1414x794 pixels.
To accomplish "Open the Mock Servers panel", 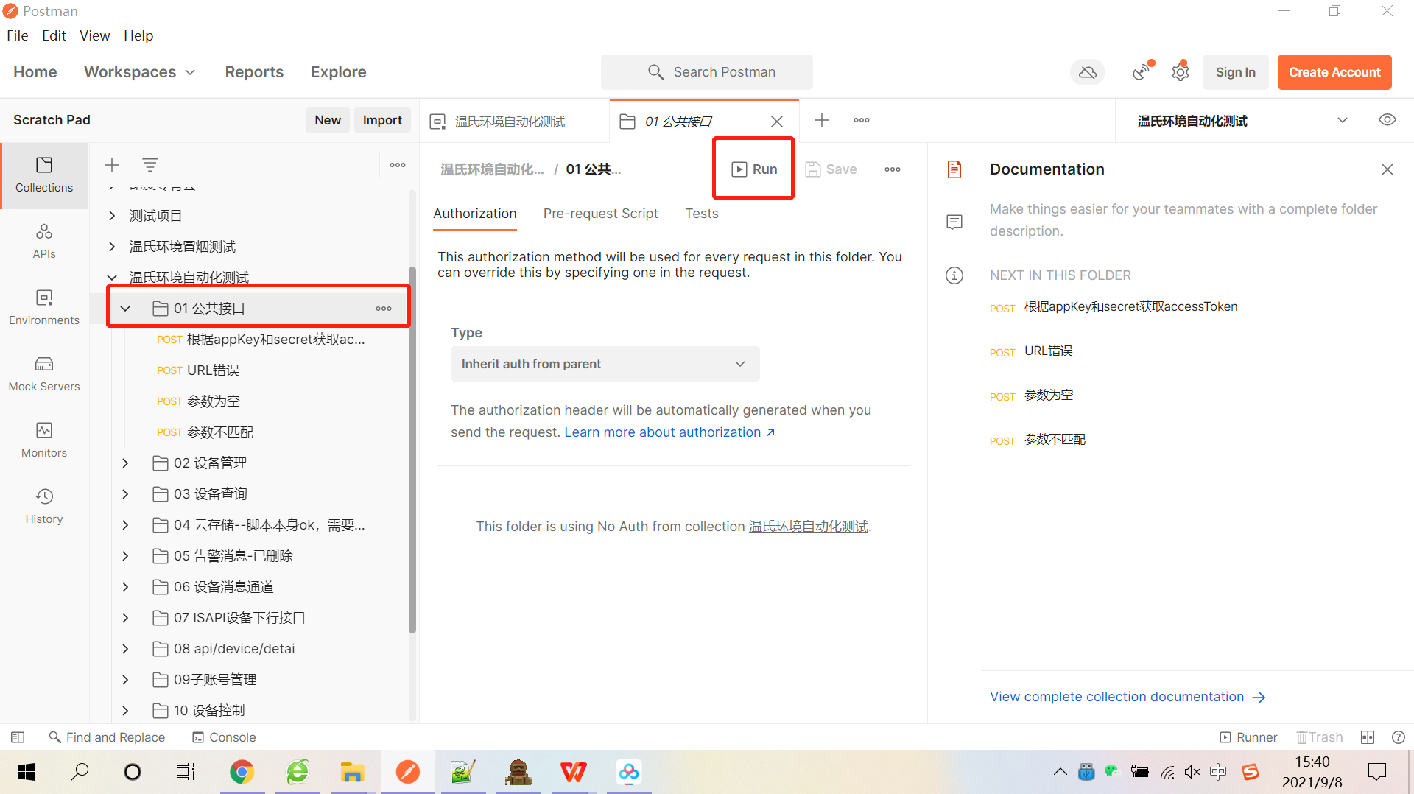I will coord(44,374).
